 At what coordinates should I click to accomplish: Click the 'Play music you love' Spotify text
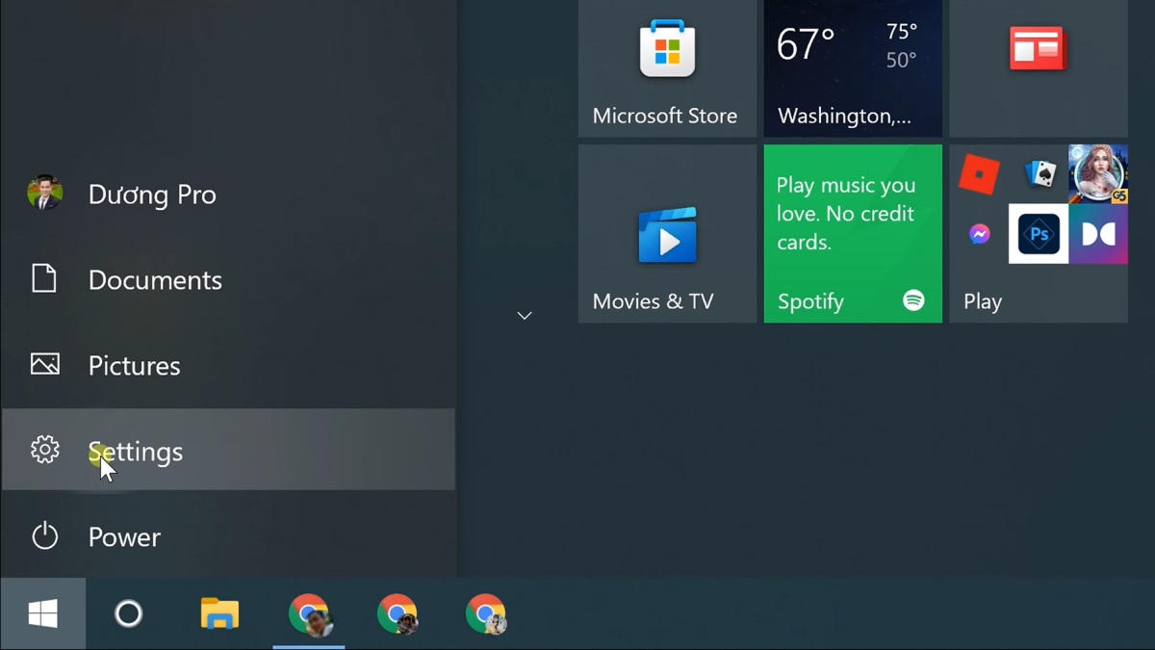[845, 214]
